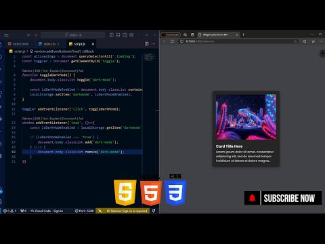Open VS Code notifications bell
The image size is (325, 244).
click(x=154, y=211)
